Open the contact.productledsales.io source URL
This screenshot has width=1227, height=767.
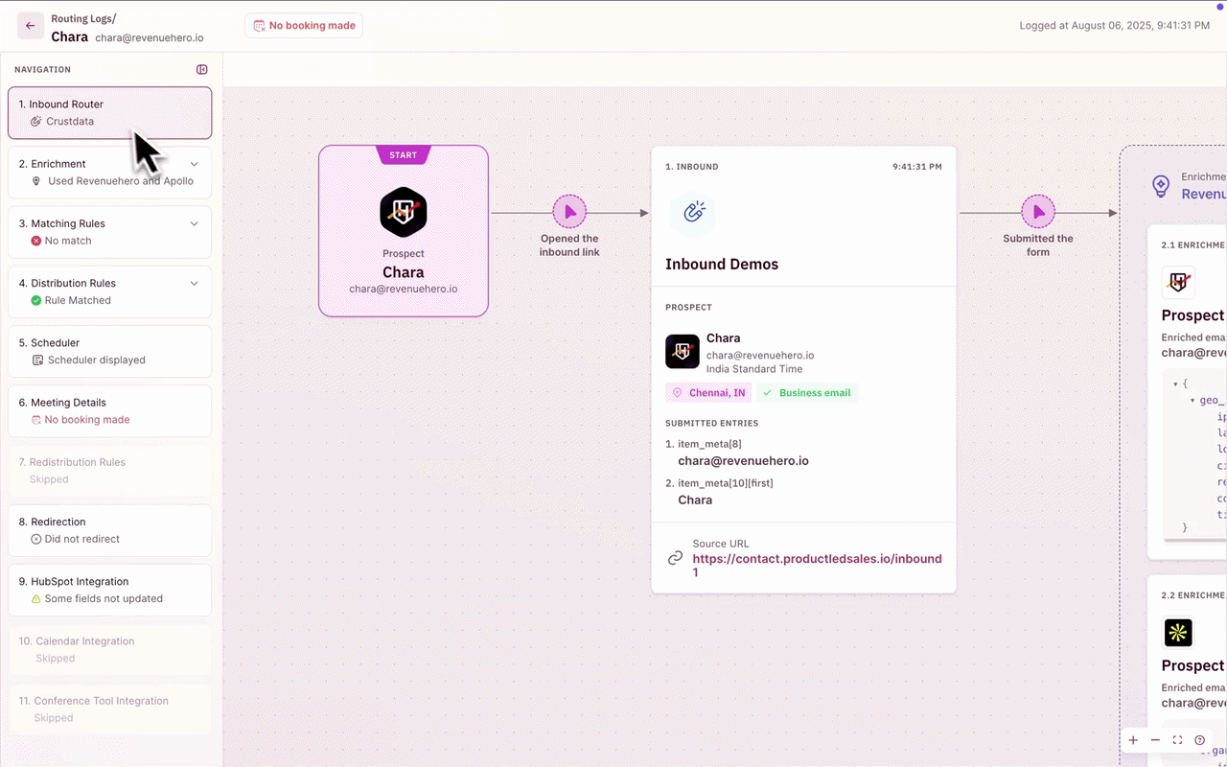click(x=817, y=565)
